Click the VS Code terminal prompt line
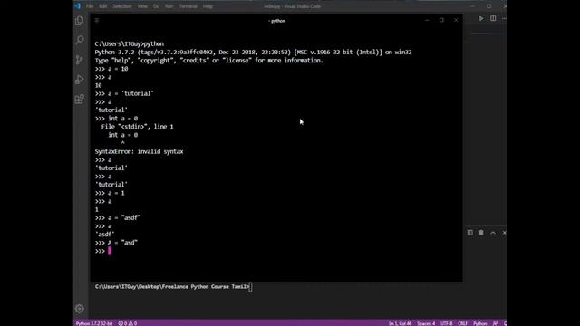 (x=173, y=287)
